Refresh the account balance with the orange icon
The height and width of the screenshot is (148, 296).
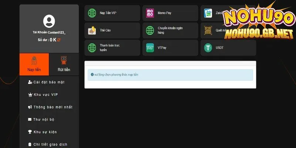tap(59, 40)
